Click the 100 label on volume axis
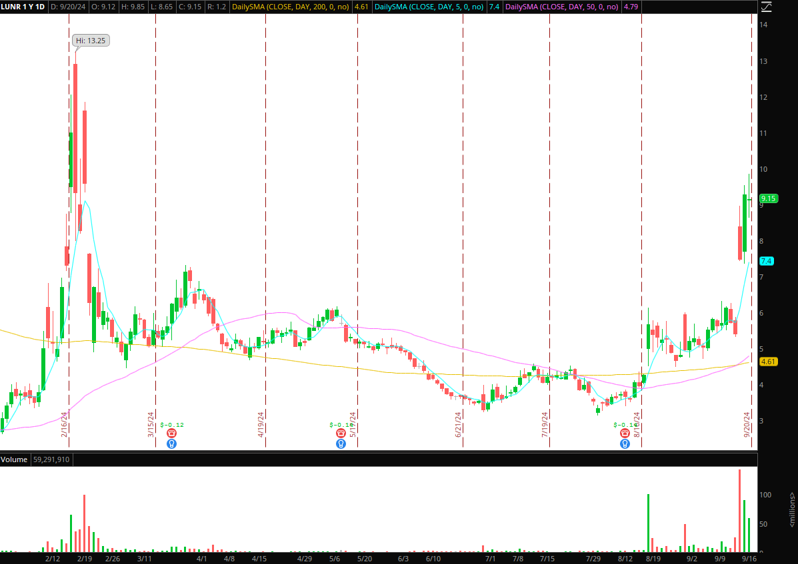 point(765,495)
